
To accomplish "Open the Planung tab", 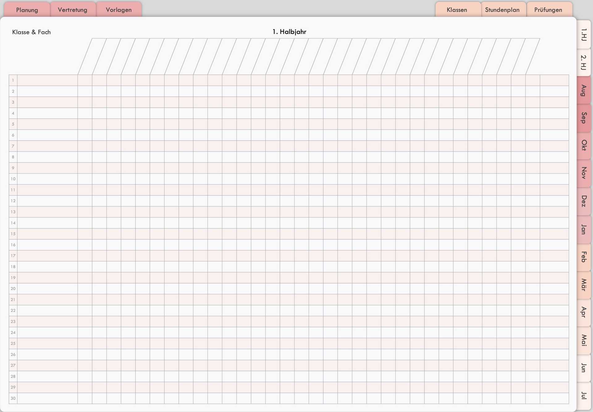I will (27, 10).
